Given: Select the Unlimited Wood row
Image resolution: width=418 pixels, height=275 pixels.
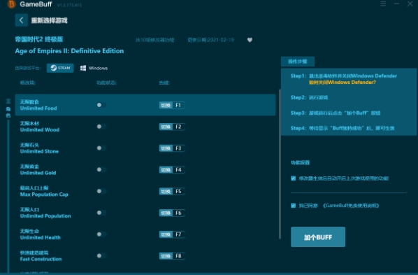Looking at the screenshot, I should coord(145,127).
